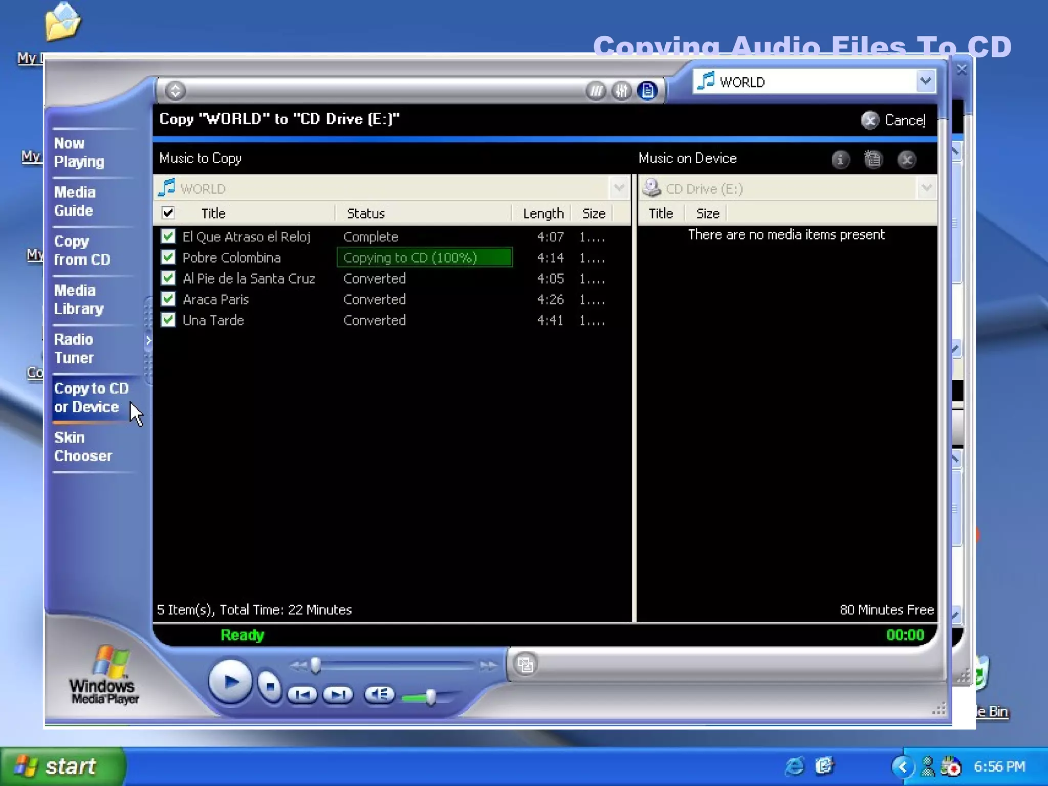Select the Araca Paris track title
Viewport: 1048px width, 786px height.
click(x=216, y=299)
